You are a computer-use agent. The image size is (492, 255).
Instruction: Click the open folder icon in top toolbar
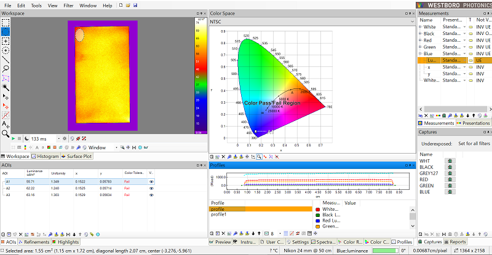(128, 6)
